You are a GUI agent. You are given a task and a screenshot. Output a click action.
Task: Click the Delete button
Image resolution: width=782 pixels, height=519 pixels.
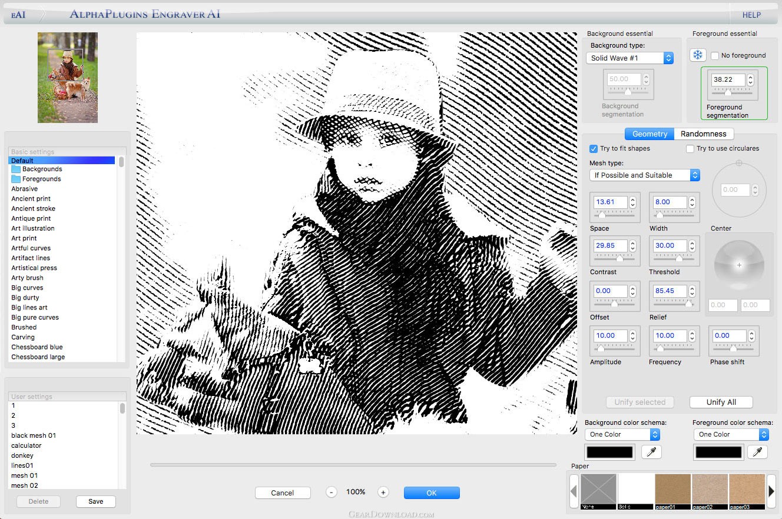coord(39,502)
